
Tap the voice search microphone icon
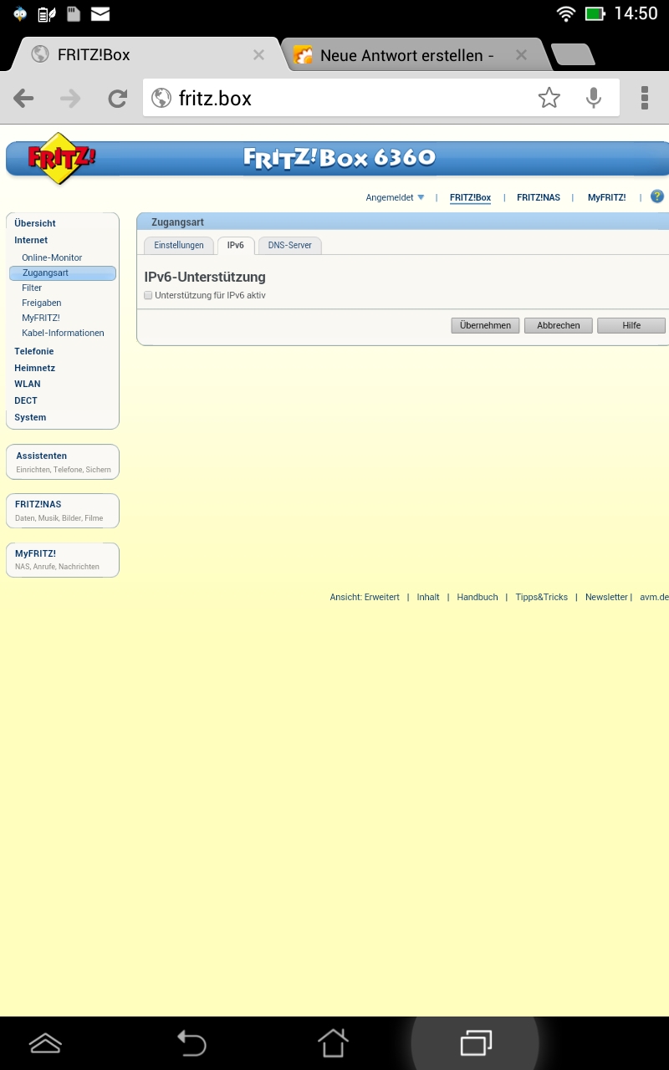[x=594, y=99]
